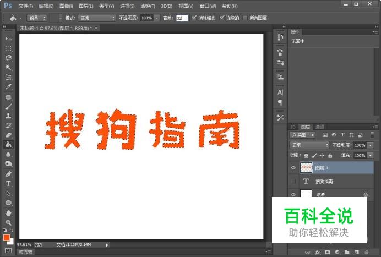Select the Dodge tool

pyautogui.click(x=8, y=164)
